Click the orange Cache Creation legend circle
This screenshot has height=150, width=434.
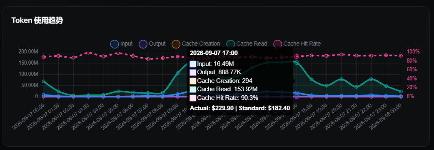[176, 44]
